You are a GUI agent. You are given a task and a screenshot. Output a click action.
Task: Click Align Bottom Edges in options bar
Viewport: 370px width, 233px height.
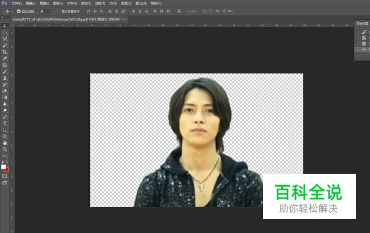tap(102, 11)
